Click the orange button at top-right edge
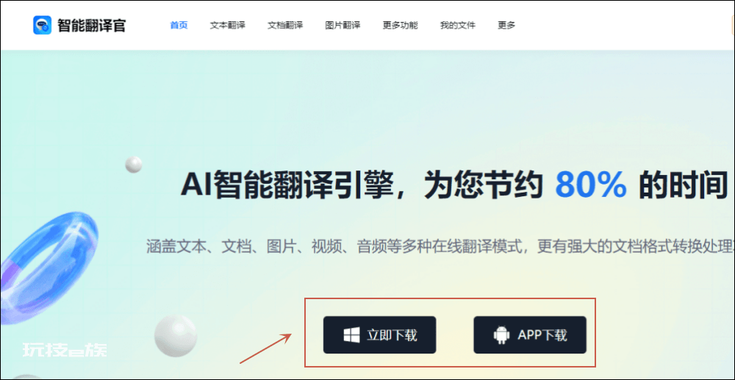The image size is (735, 380). coord(733,25)
